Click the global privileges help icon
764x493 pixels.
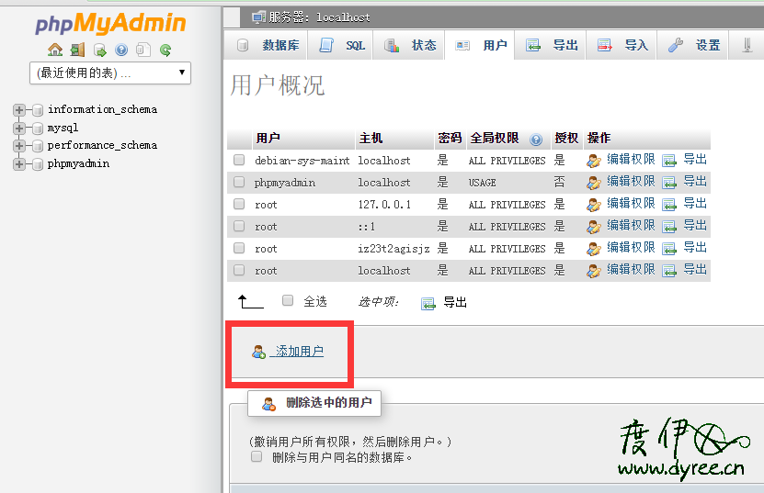point(536,140)
